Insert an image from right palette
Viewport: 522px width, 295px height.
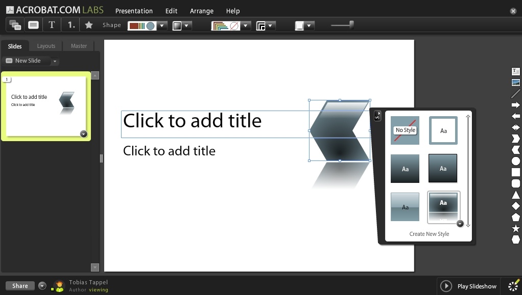point(516,83)
